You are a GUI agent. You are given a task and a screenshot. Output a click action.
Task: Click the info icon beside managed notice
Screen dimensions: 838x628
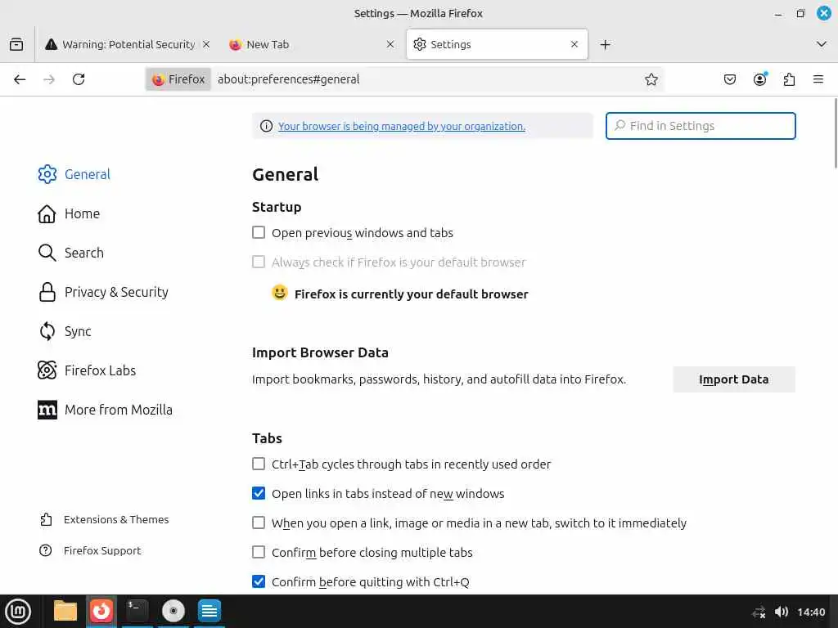(266, 126)
